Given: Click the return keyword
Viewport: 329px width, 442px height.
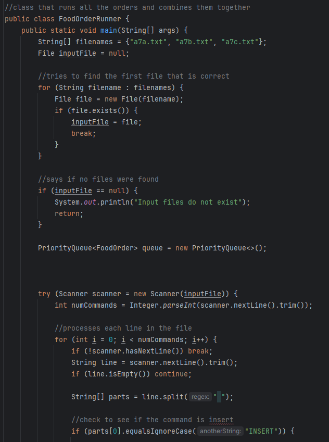Looking at the screenshot, I should click(68, 213).
